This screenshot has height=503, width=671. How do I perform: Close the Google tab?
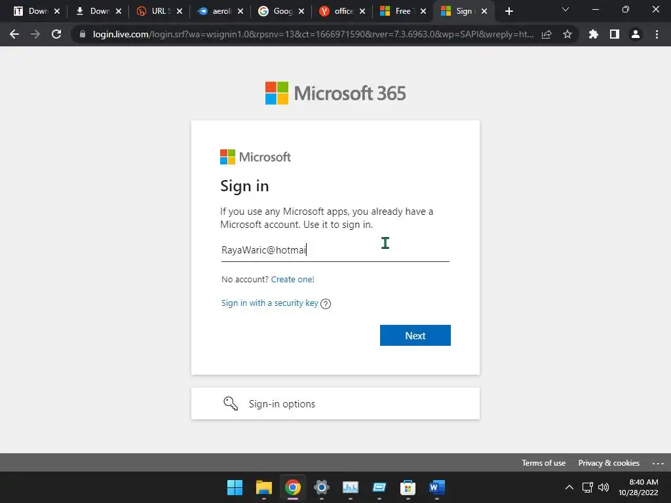(x=301, y=11)
